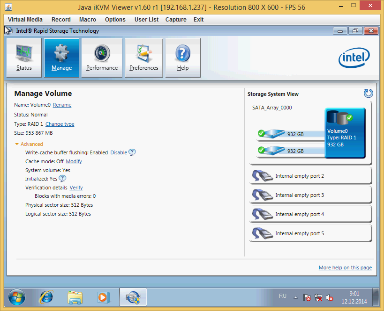Click the Rename volume link

62,105
